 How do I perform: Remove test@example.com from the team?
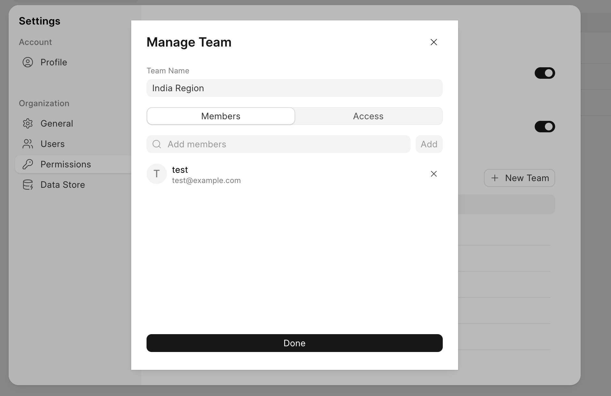(434, 174)
